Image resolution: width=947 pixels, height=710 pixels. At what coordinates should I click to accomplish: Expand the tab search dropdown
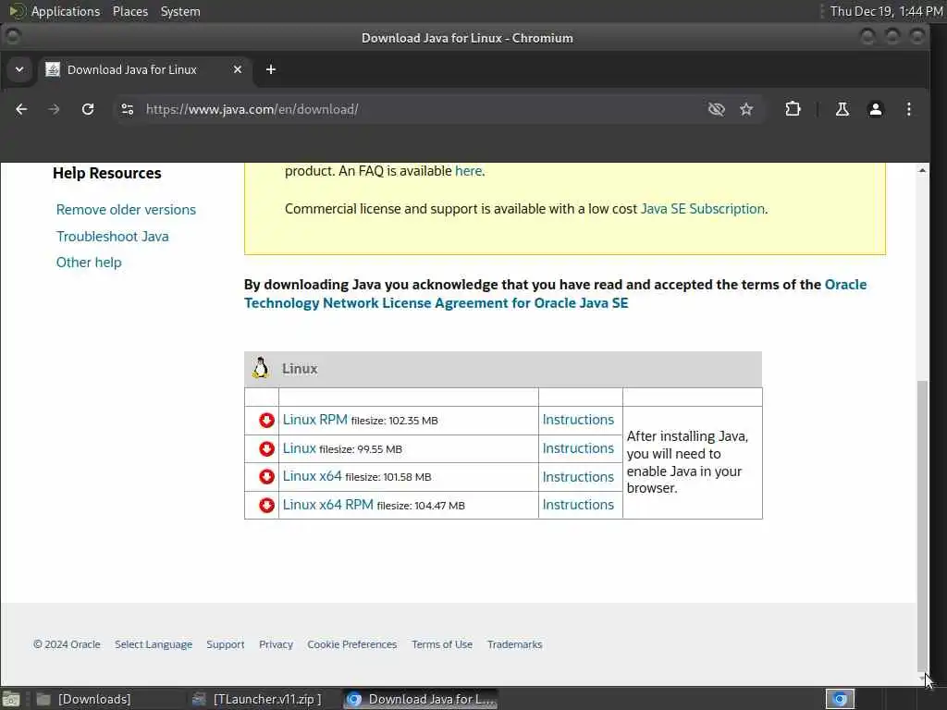pos(19,69)
